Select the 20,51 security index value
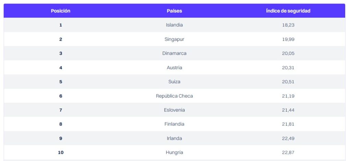 (288, 82)
